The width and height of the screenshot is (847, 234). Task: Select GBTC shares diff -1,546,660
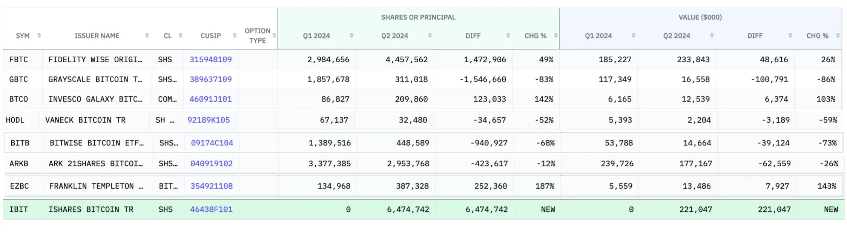coord(483,80)
